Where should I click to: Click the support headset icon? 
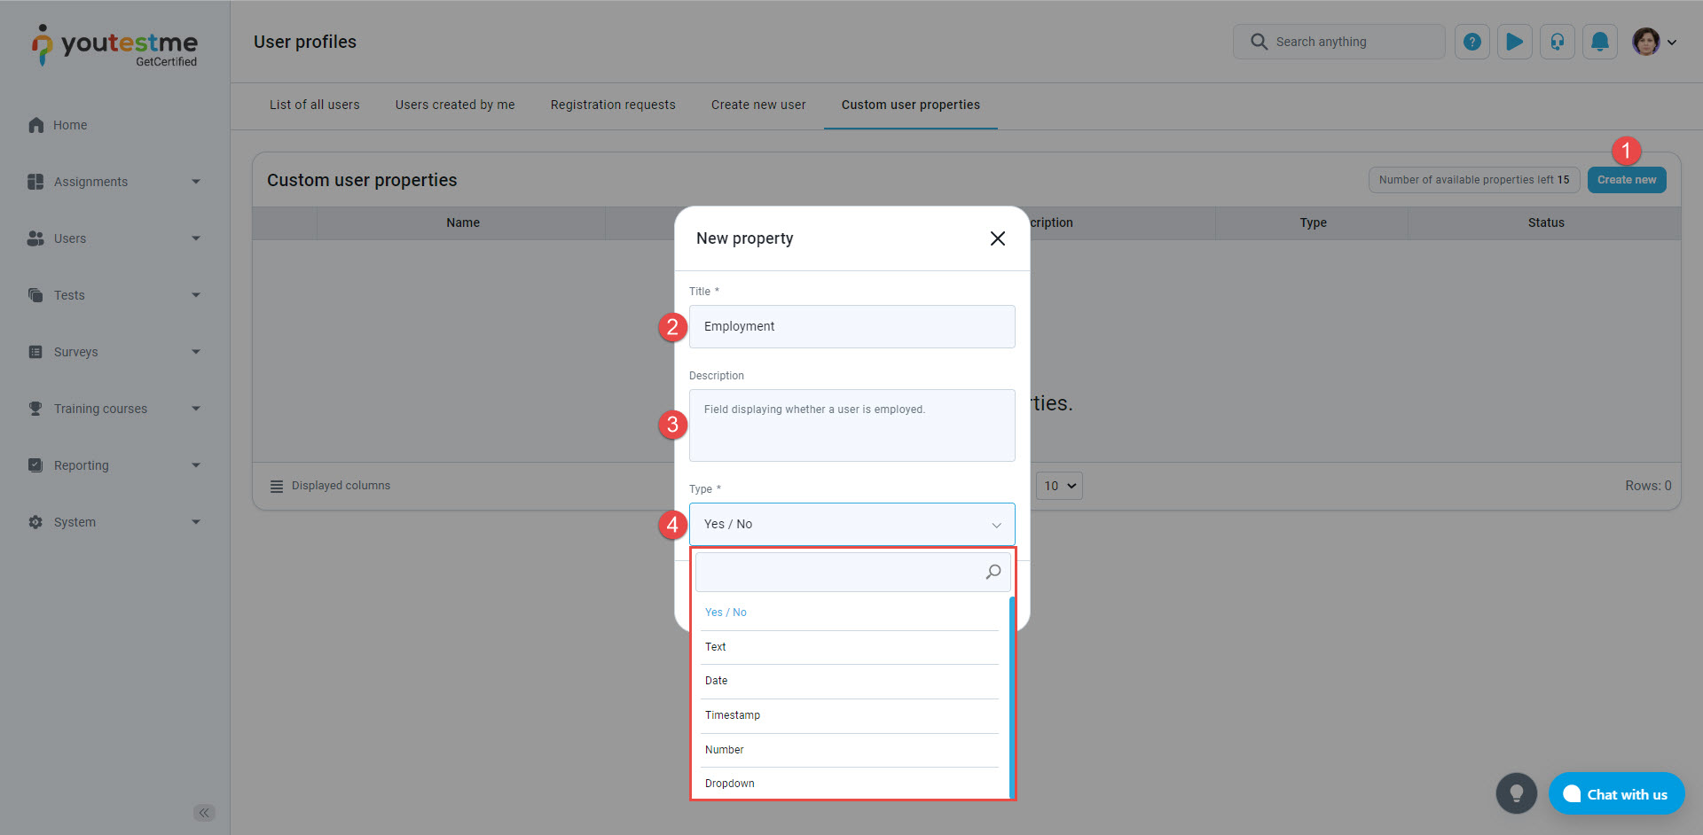click(x=1557, y=42)
